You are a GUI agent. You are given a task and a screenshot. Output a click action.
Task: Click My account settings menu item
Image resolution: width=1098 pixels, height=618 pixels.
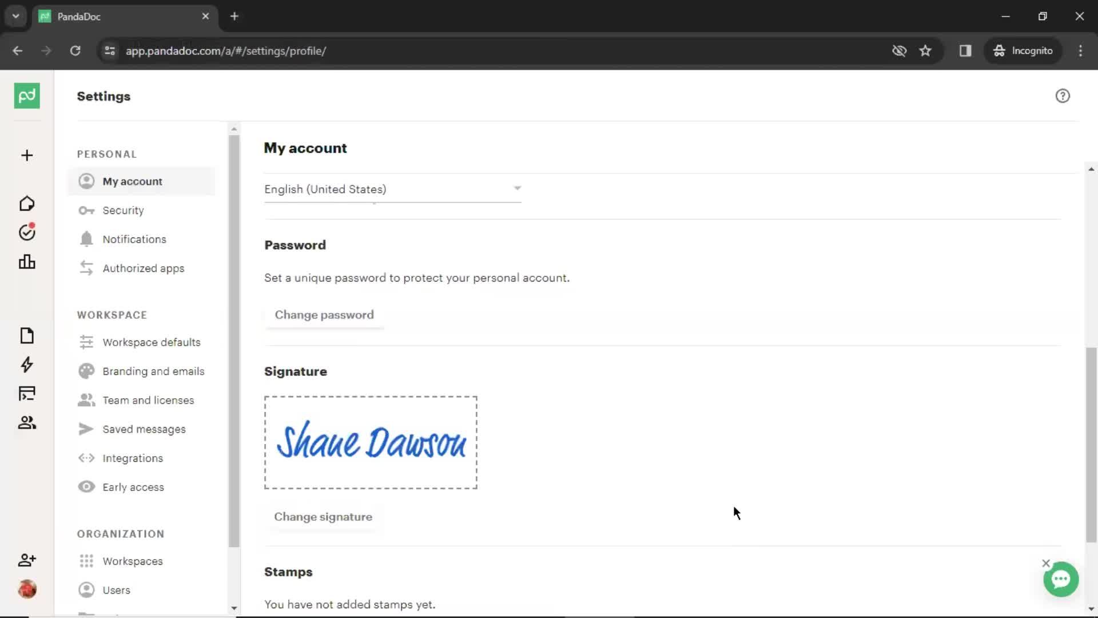[133, 181]
